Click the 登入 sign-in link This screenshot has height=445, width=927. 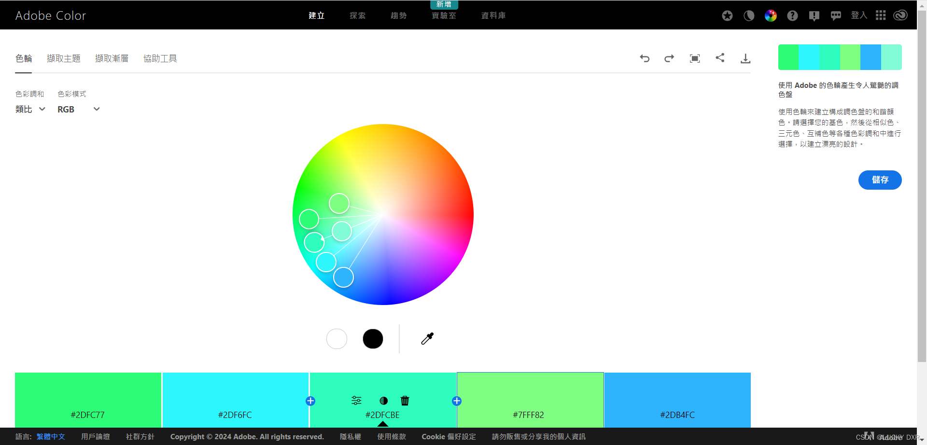pos(859,15)
